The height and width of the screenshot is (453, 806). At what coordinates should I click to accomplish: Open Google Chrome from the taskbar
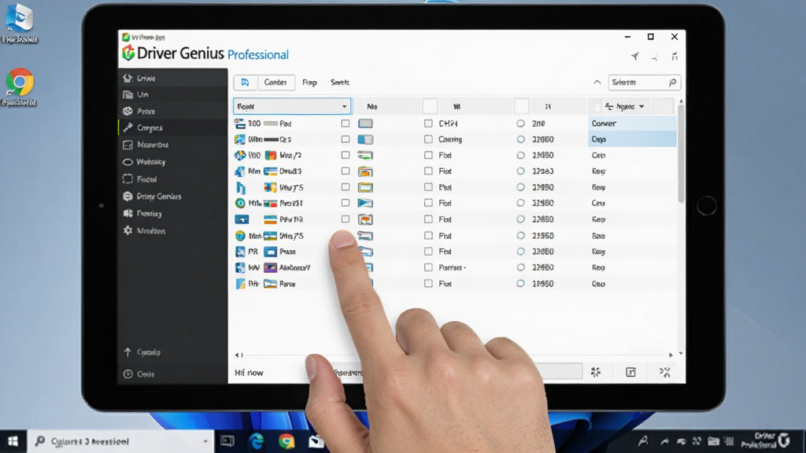pos(287,441)
